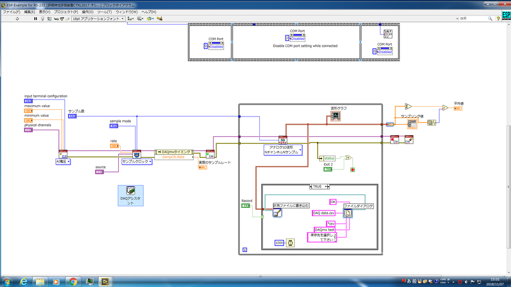
Task: Click case structure previous-case arrow
Action: click(x=311, y=186)
